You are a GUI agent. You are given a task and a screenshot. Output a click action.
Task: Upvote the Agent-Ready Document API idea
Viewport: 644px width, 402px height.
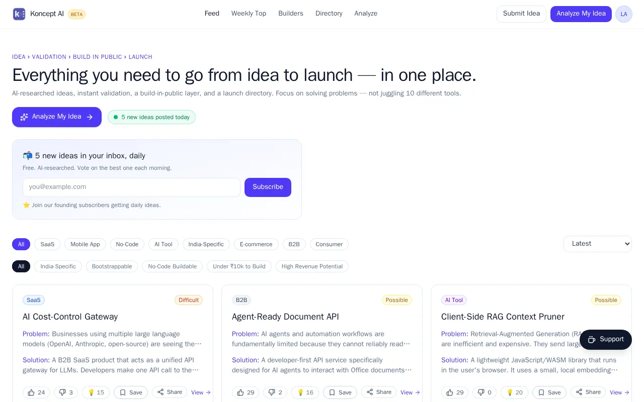tap(246, 392)
